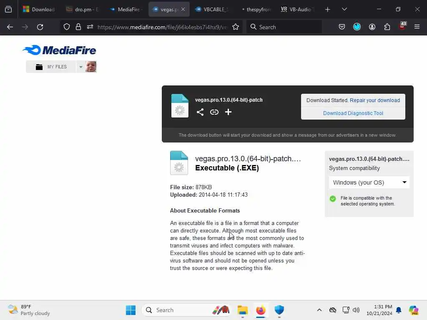427x320 pixels.
Task: Click the plus icon to add file
Action: 228,112
